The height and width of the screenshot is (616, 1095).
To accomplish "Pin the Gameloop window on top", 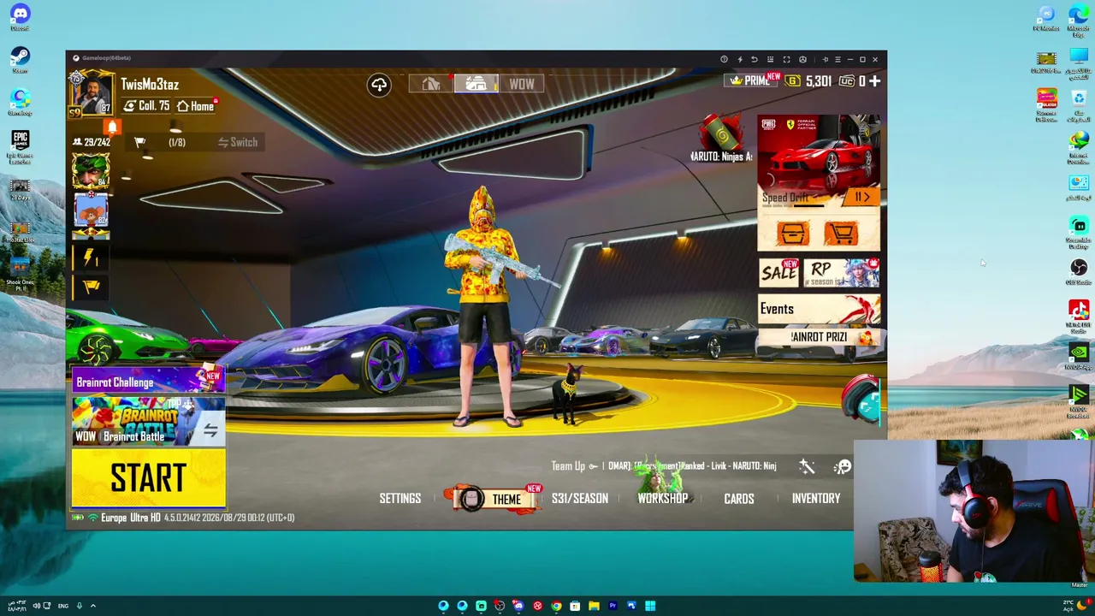I will coord(825,59).
